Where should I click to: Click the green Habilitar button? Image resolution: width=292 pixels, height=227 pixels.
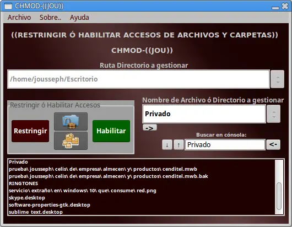pos(111,131)
